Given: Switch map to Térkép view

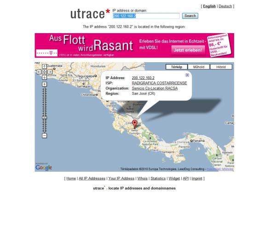Looking at the screenshot, I should point(177,67).
